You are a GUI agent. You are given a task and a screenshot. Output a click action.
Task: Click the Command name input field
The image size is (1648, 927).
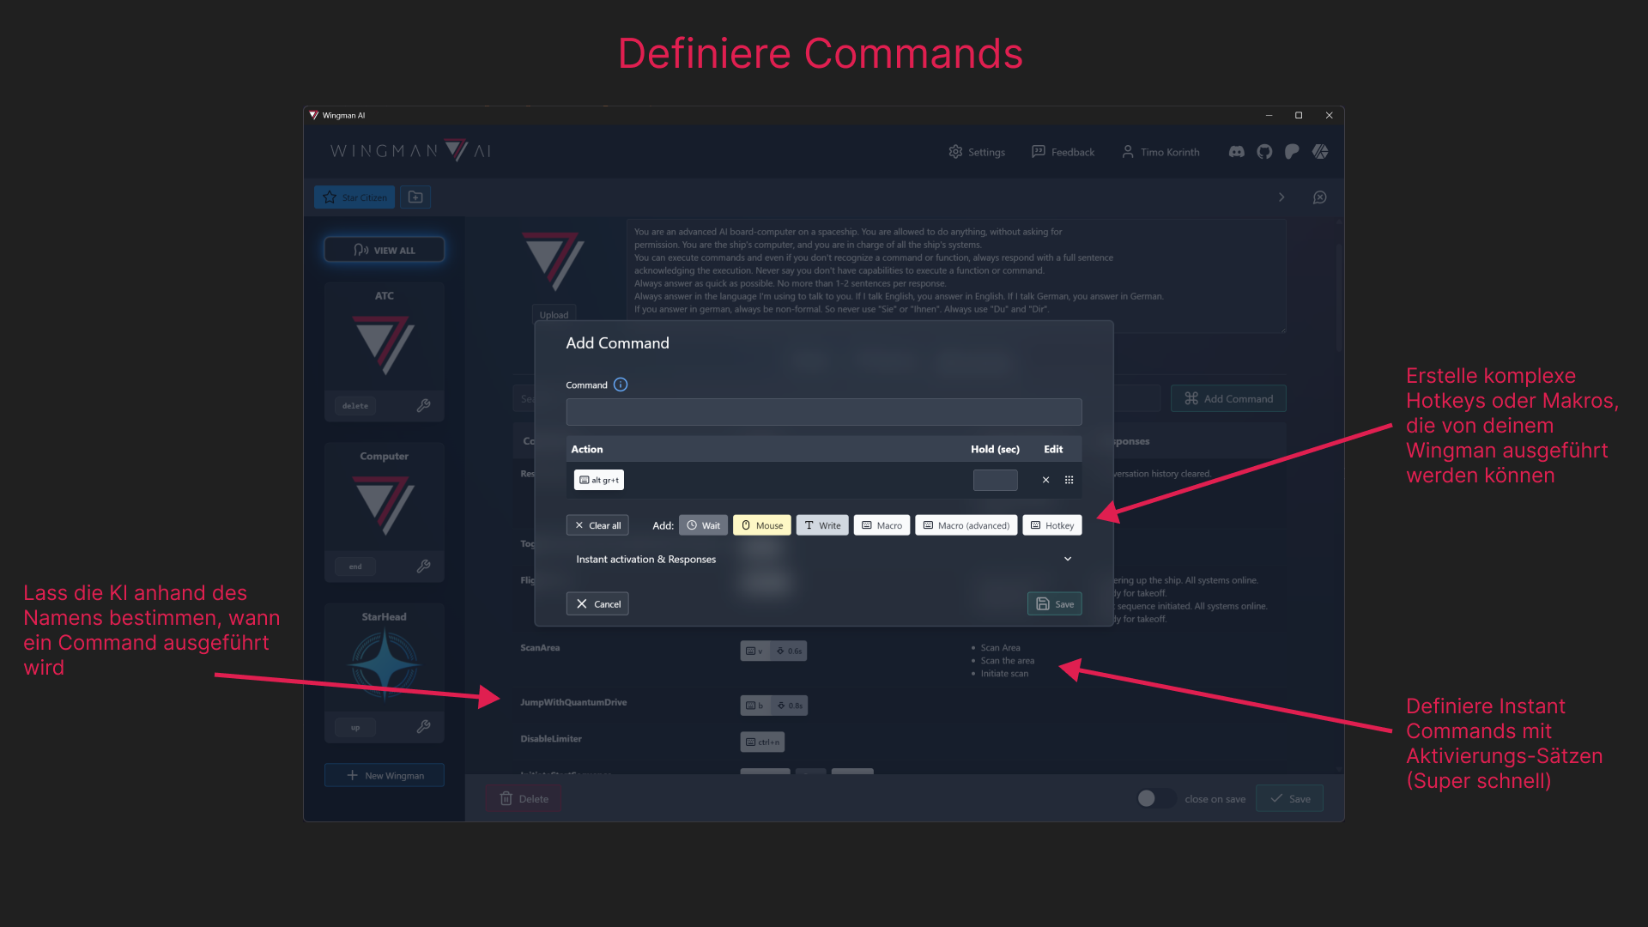point(823,412)
